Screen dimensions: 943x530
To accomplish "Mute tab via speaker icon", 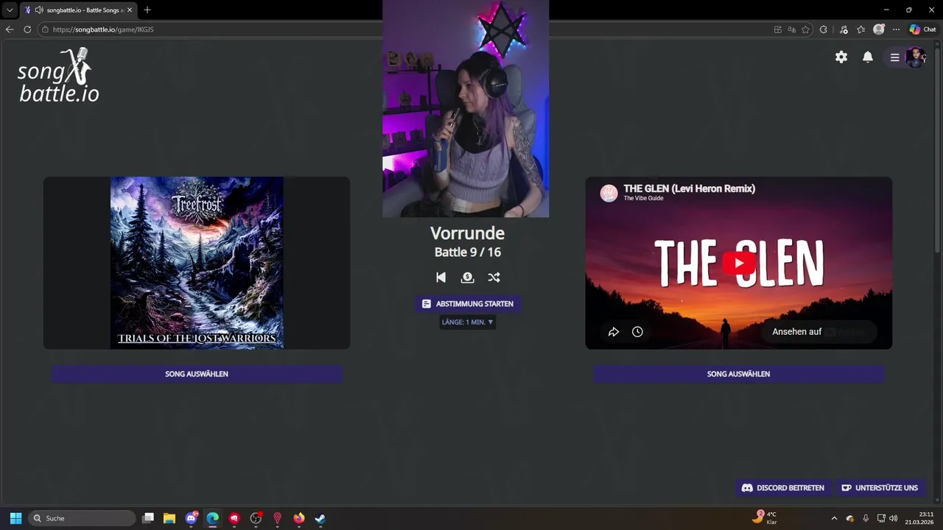I will click(38, 10).
